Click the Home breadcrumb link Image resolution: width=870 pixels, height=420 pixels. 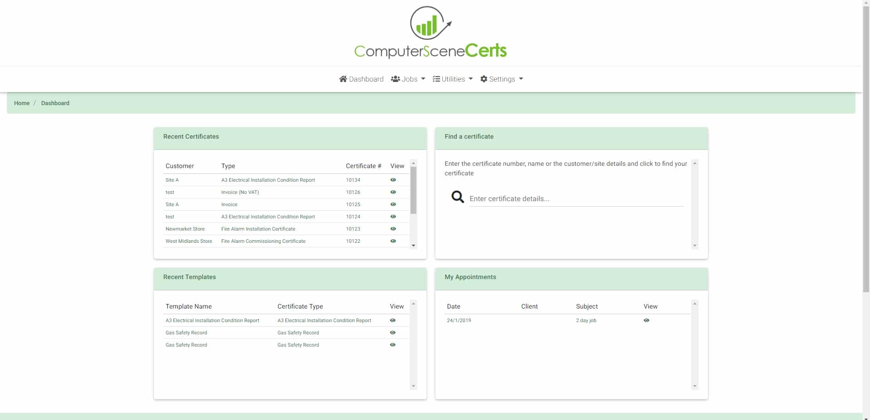(22, 103)
